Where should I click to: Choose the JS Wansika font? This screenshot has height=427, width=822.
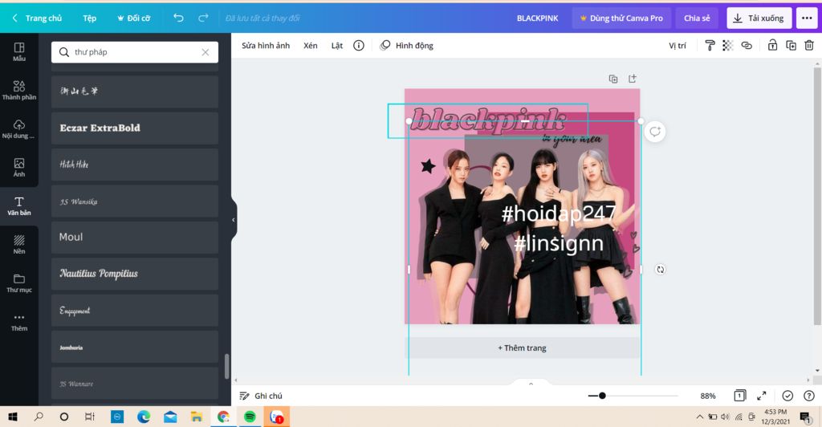pyautogui.click(x=135, y=201)
